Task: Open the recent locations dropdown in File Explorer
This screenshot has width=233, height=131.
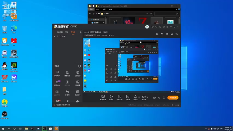Action: (x=96, y=14)
